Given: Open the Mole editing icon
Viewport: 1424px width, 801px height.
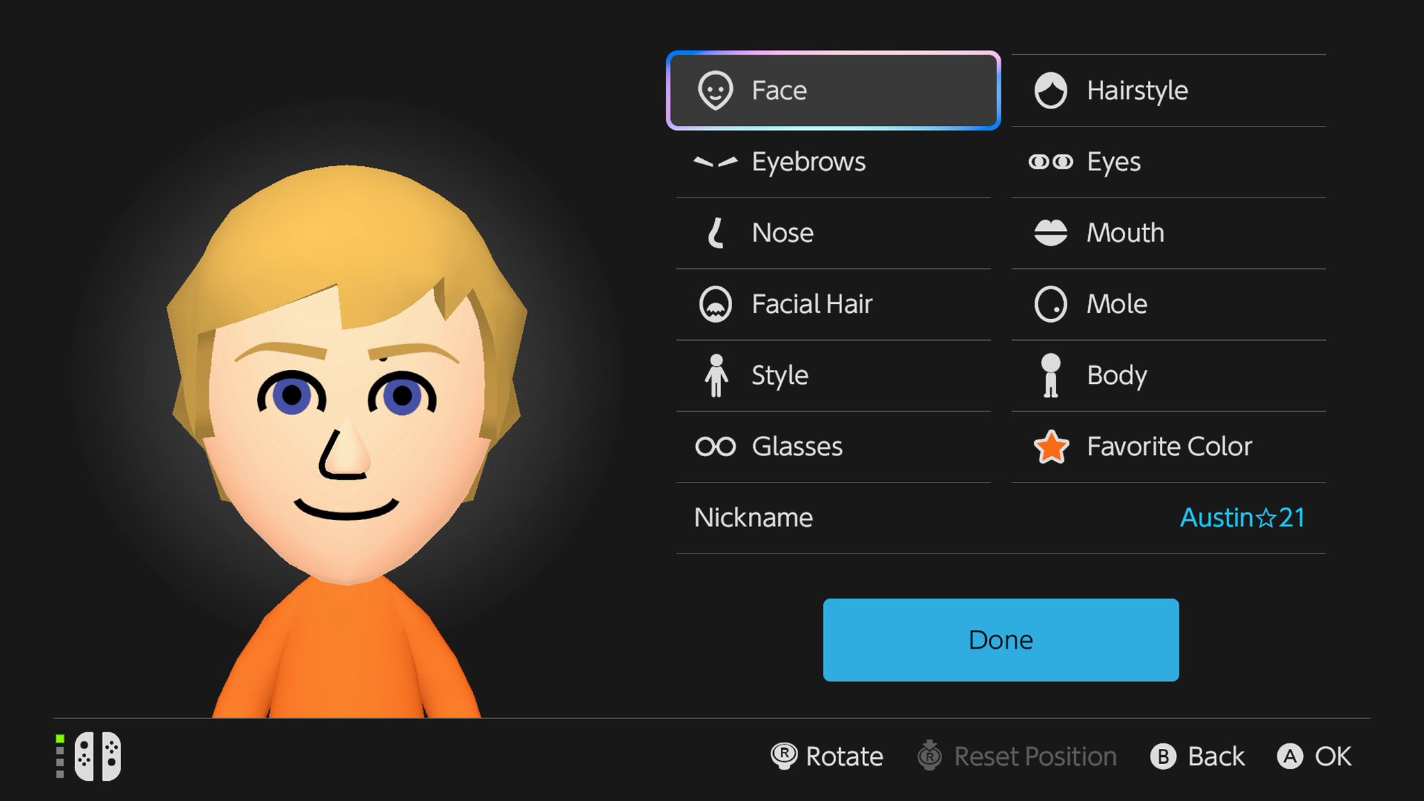Looking at the screenshot, I should 1050,304.
